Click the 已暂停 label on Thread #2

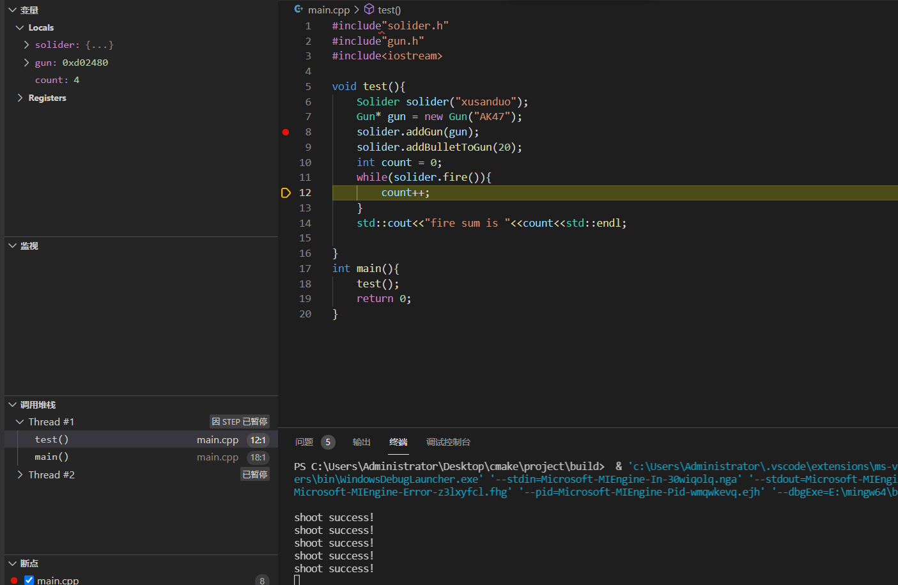pos(255,475)
